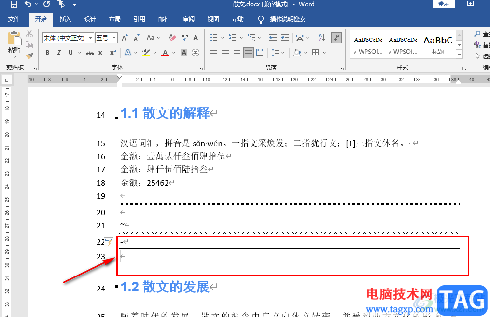Toggle justified alignment
Viewport: 490px width, 317px height.
[x=249, y=53]
